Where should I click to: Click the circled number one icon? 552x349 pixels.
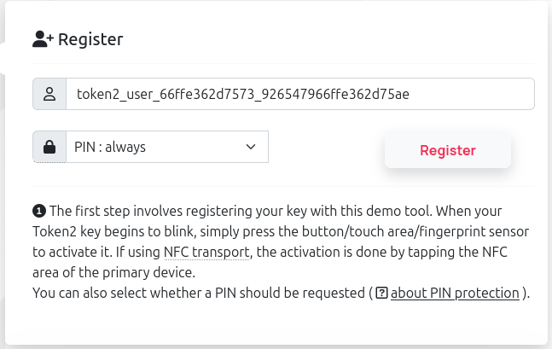click(x=39, y=212)
